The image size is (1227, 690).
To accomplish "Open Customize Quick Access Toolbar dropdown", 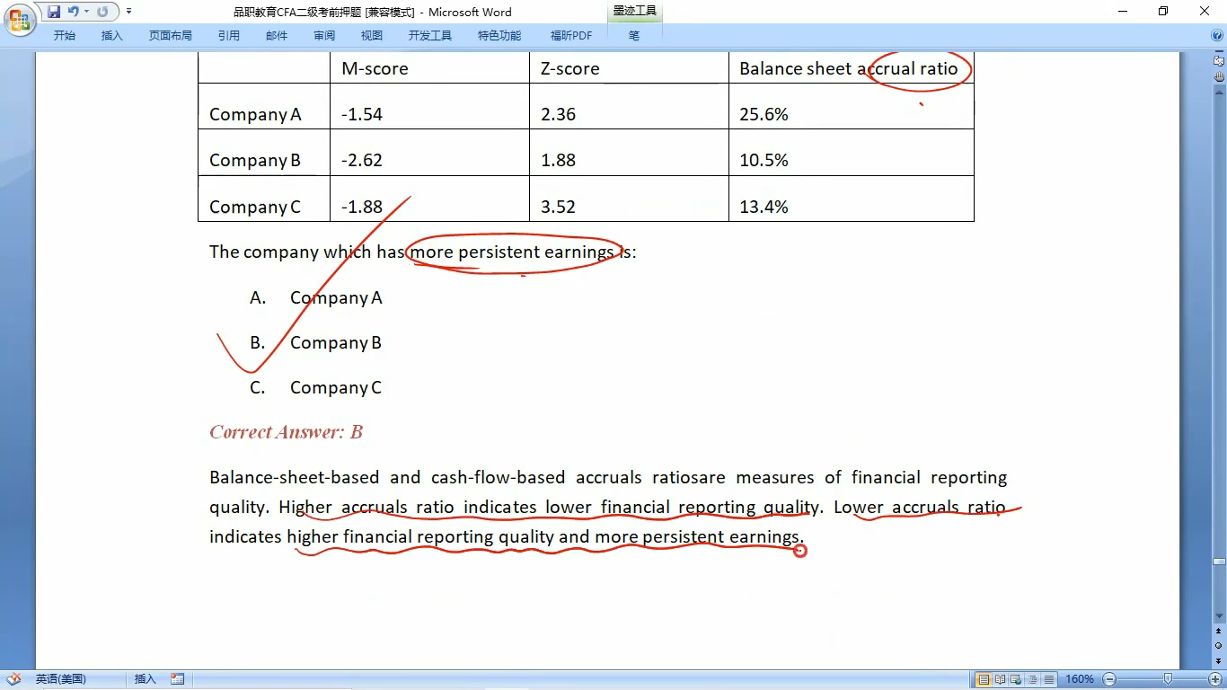I will pyautogui.click(x=128, y=12).
